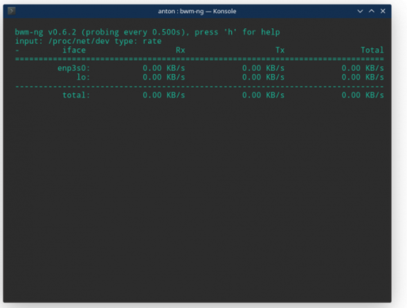Click the 'press h for help' hint text
Screen dimensions: 407x308
click(237, 32)
